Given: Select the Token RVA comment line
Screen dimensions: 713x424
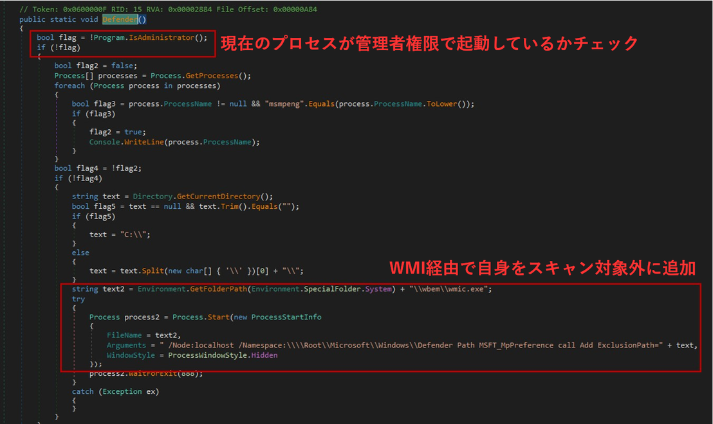Looking at the screenshot, I should pos(168,9).
